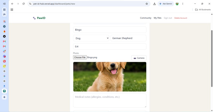
Task: Switch to the second Gmail tab
Action: click(x=4, y=46)
